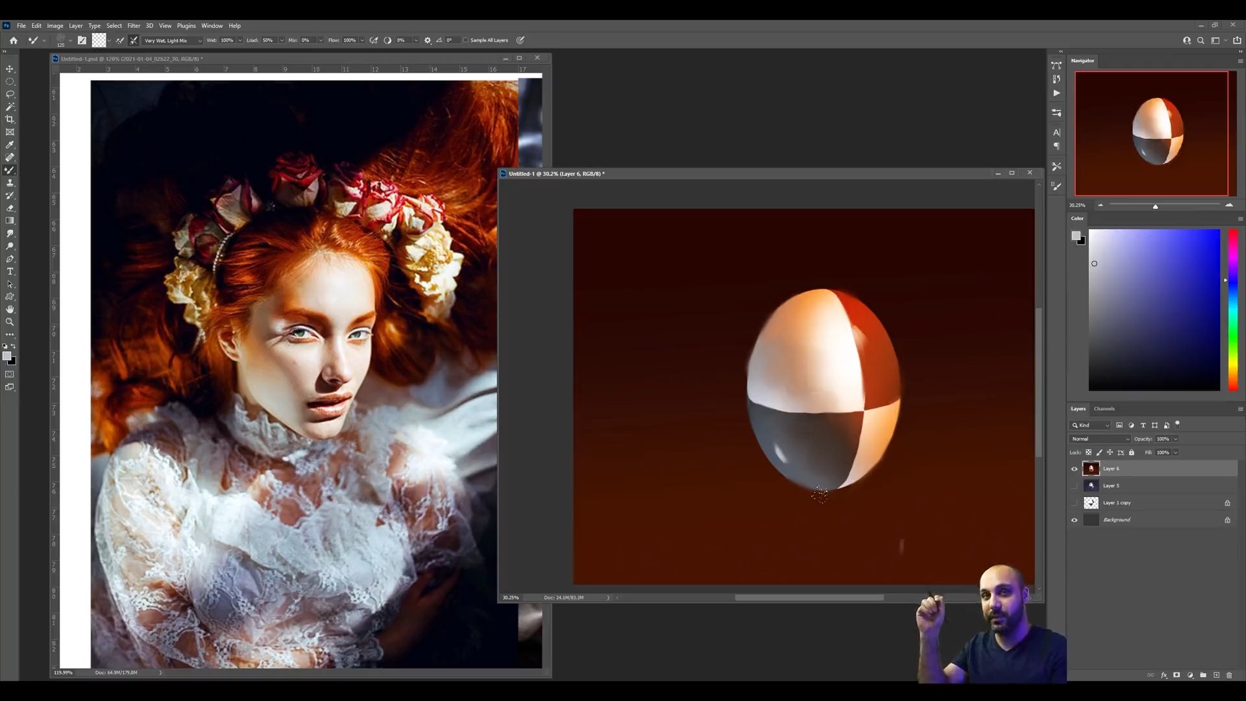1246x701 pixels.
Task: Select the Eyedropper tool
Action: tap(10, 145)
